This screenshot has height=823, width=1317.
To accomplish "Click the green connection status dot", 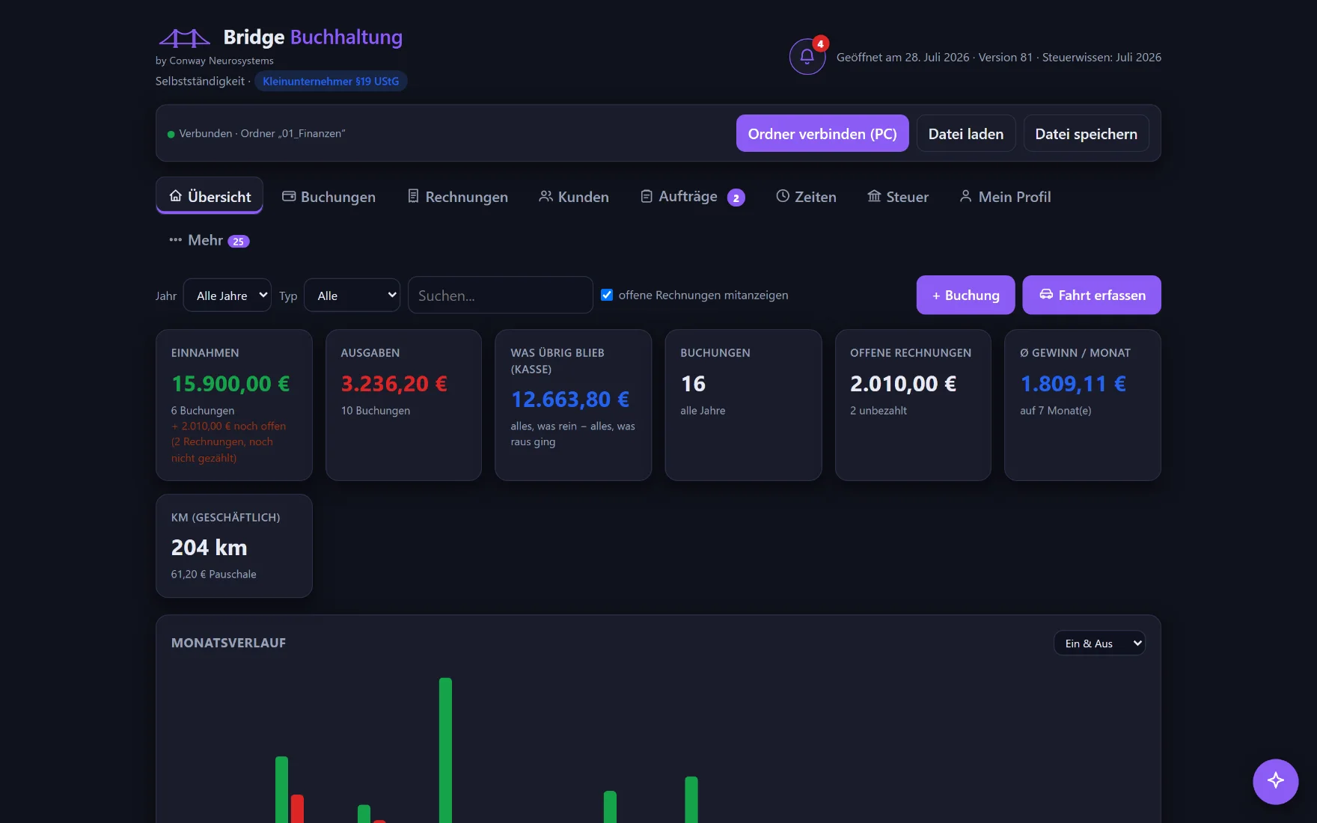I will 171,135.
